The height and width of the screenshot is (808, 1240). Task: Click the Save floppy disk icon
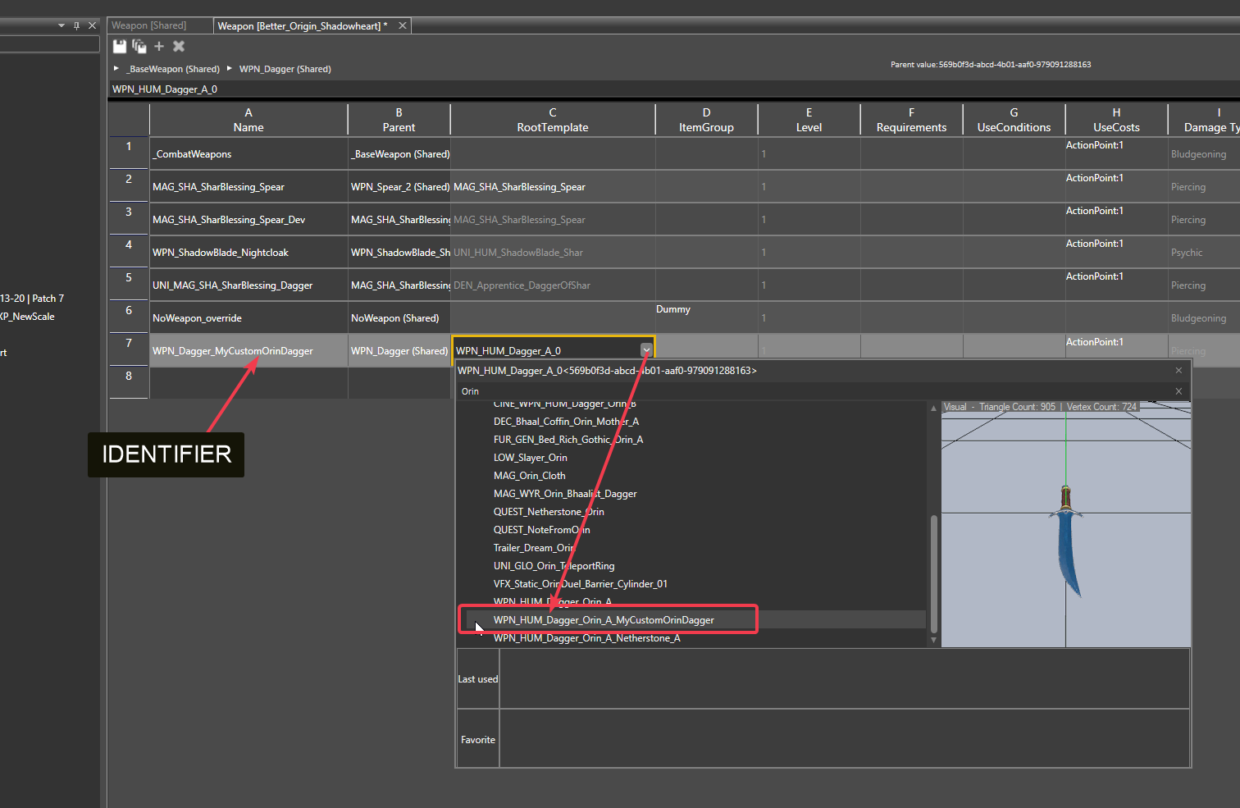click(120, 47)
